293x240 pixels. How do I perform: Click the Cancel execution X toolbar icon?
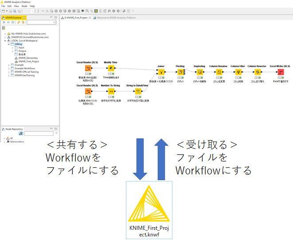click(69, 11)
